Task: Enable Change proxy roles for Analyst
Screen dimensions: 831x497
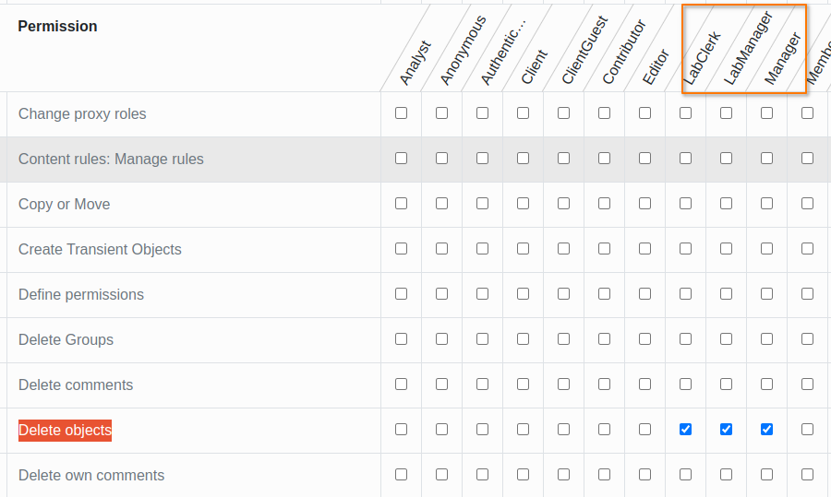Action: point(401,113)
